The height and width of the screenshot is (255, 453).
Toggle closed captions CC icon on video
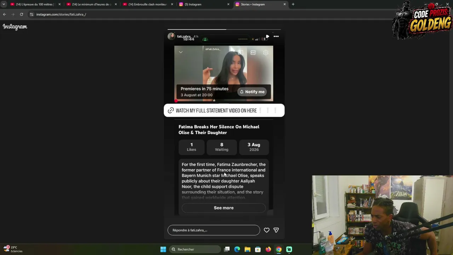pyautogui.click(x=253, y=53)
